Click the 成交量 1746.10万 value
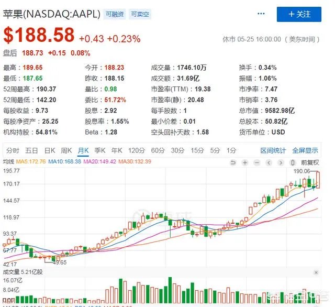The image size is (335, 307). coord(192,68)
